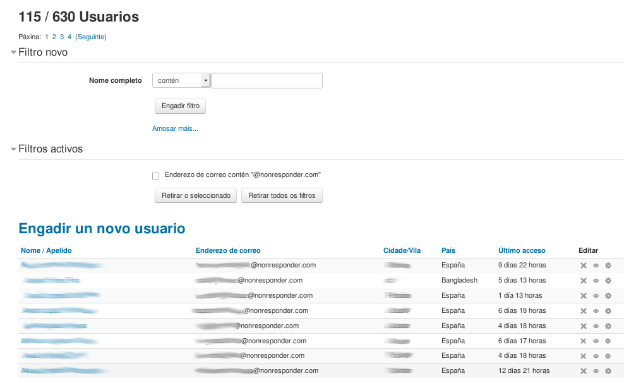Click gear icon in 9 días 22 horas row
624x378 pixels.
pos(608,265)
